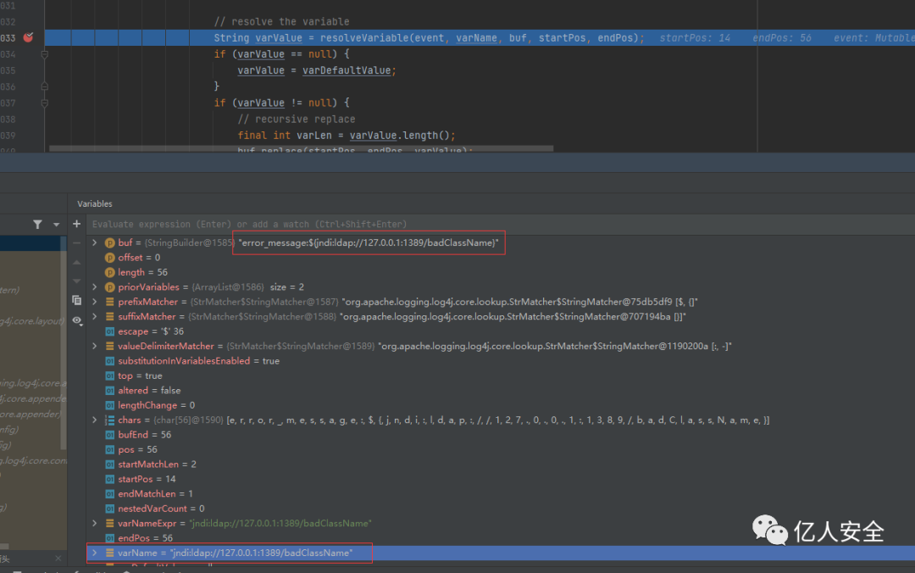Select the 'altered = false' row
Viewport: 915px width, 573px height.
pos(501,390)
